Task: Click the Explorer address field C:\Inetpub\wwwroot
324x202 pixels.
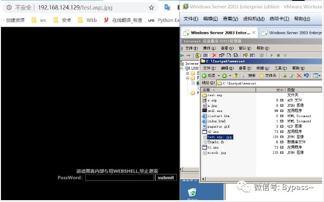Action: [269, 83]
